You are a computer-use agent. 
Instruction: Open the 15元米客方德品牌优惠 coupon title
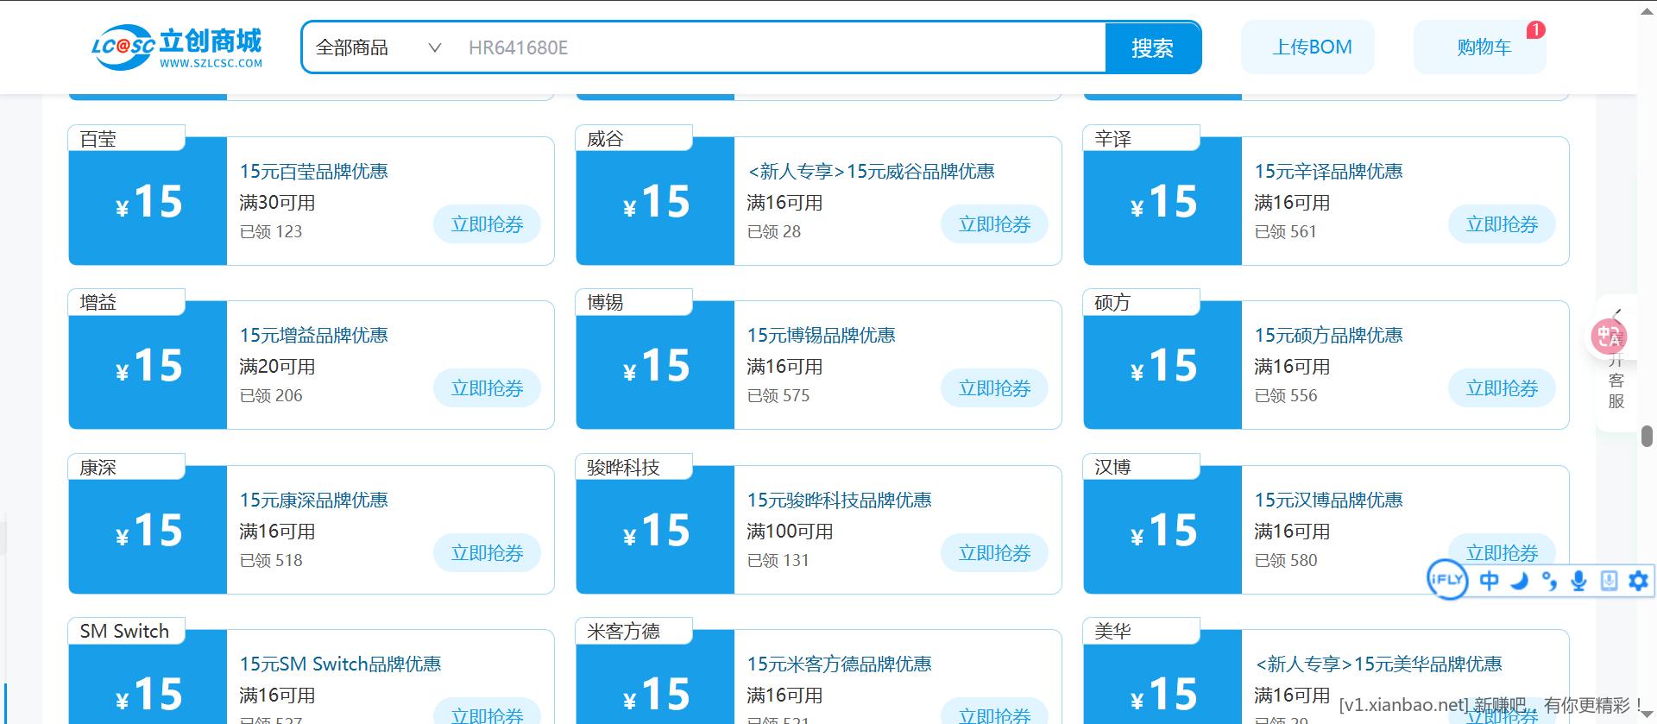pos(840,664)
